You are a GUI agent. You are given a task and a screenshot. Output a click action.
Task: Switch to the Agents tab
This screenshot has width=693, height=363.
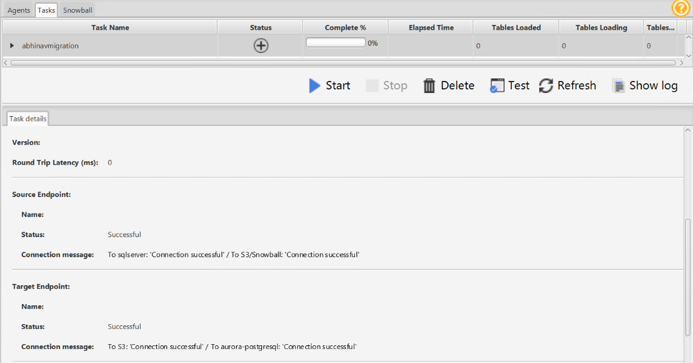19,10
